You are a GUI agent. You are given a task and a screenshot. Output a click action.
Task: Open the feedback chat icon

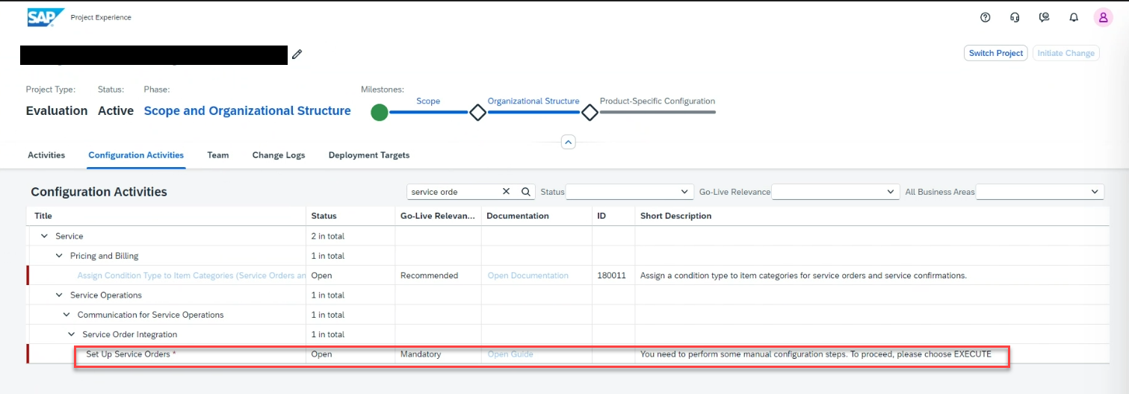[x=1045, y=17]
